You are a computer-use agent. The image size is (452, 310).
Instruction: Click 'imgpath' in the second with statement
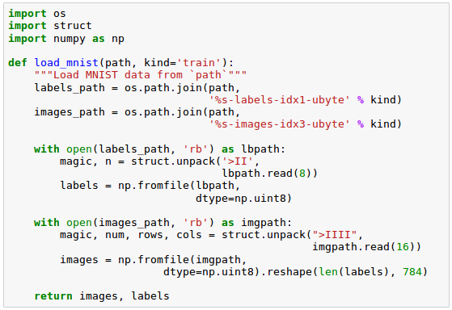pos(264,223)
